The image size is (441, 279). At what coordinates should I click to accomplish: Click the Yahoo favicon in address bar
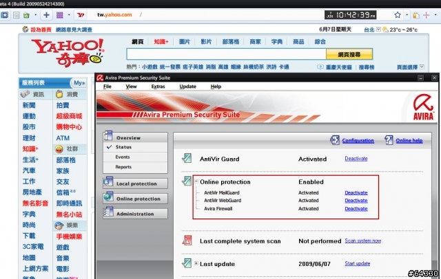pos(81,15)
